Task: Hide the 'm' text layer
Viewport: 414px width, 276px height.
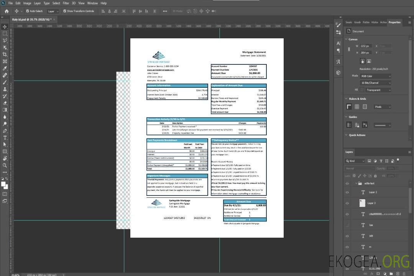Action: [x=347, y=247]
